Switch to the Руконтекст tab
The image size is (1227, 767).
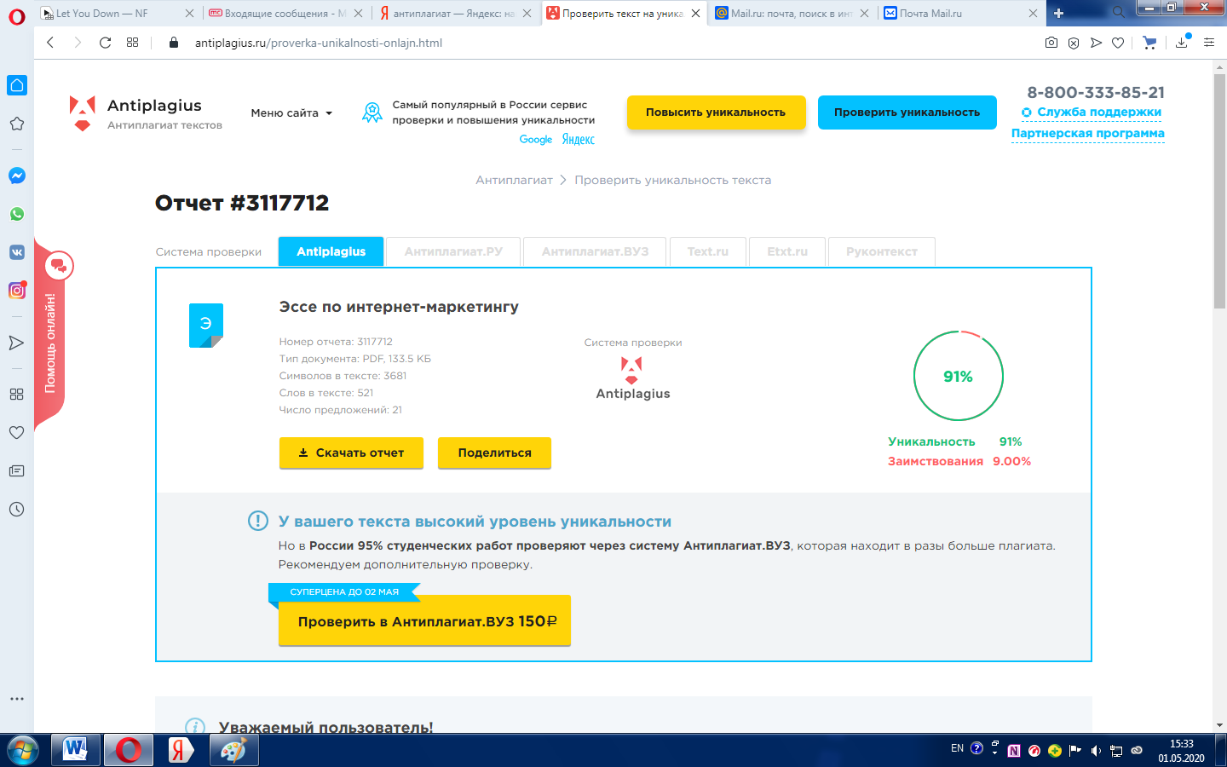tap(882, 251)
